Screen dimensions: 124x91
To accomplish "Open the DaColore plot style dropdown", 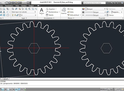I will [116, 9].
